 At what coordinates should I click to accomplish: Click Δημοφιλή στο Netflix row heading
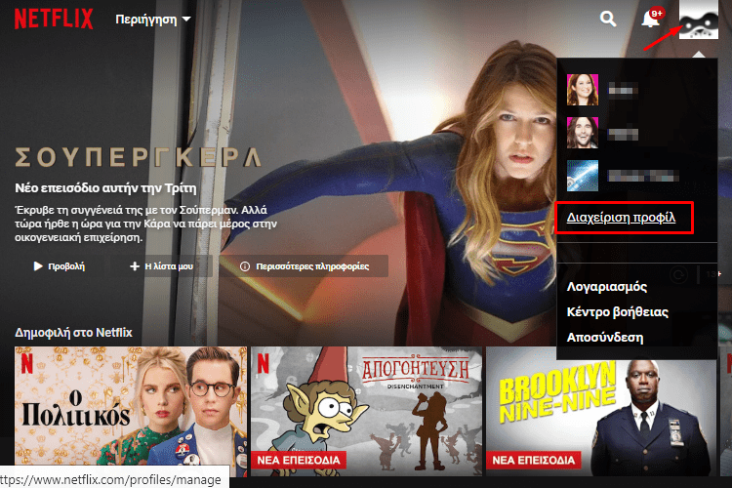point(73,333)
